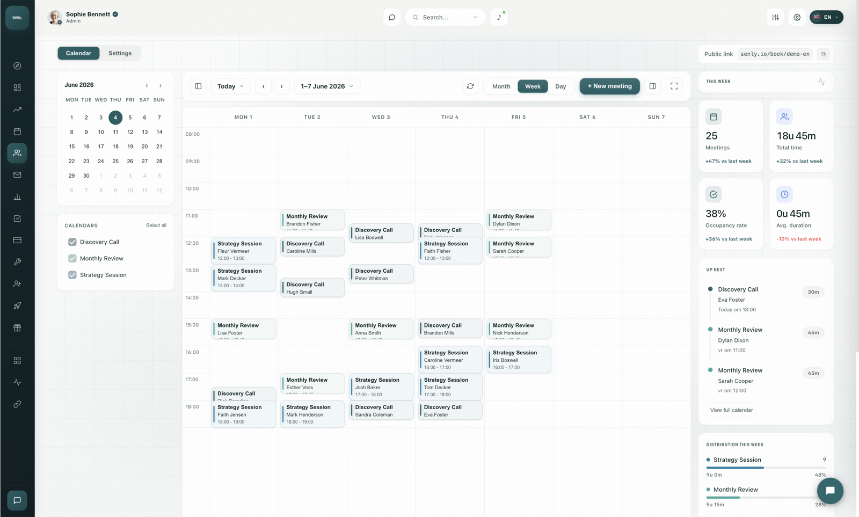
Task: Open the link icon in sidebar
Action: (17, 404)
